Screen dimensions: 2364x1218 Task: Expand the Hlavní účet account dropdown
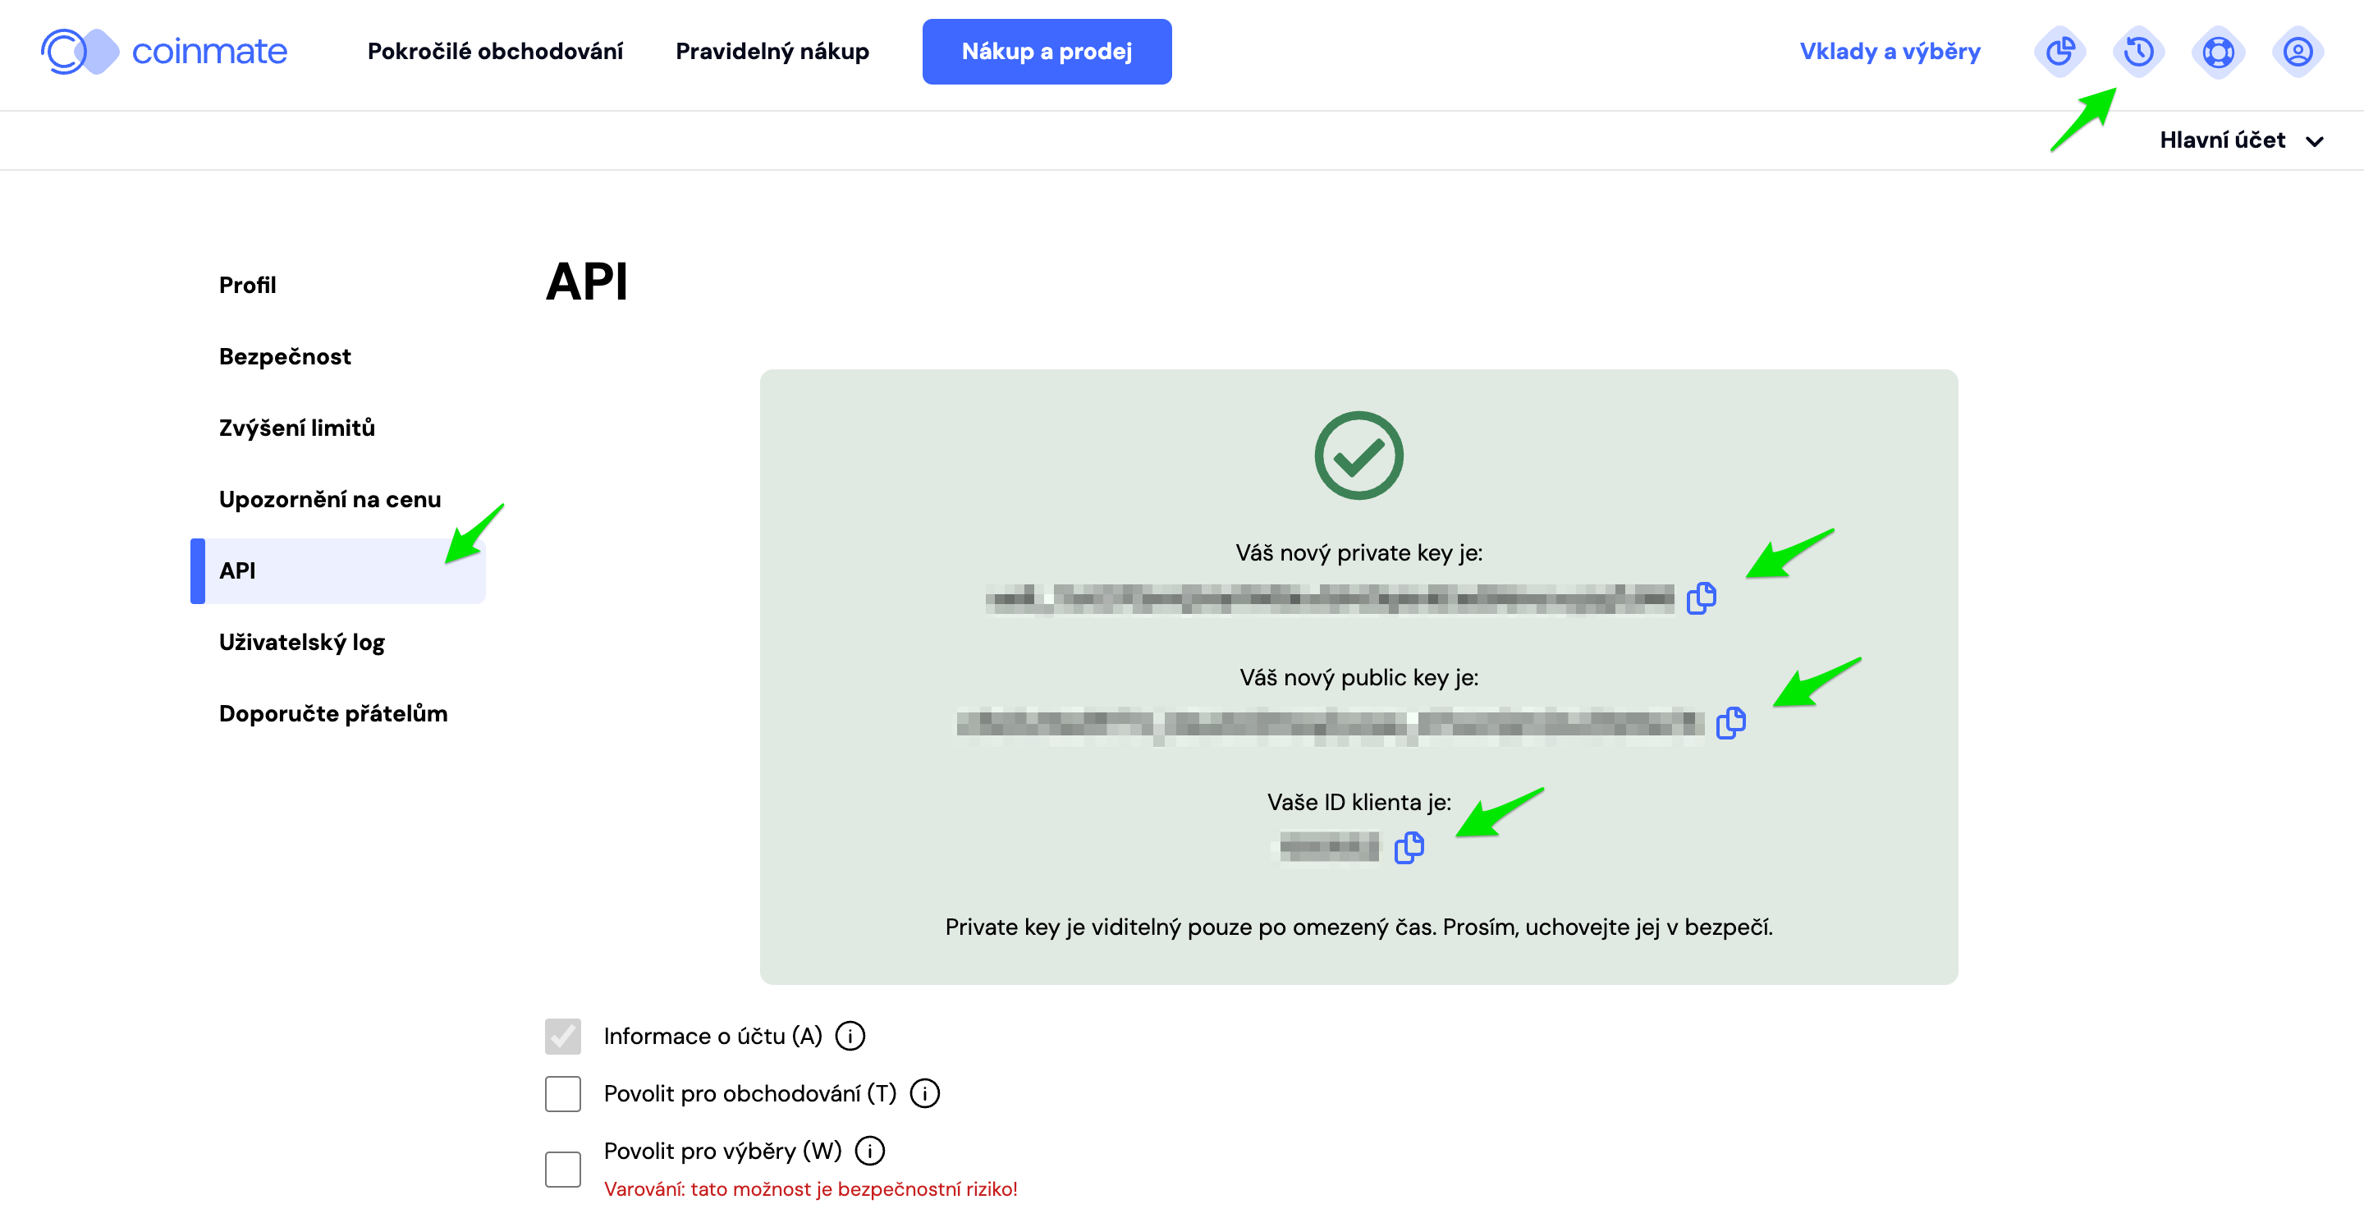[x=2241, y=140]
